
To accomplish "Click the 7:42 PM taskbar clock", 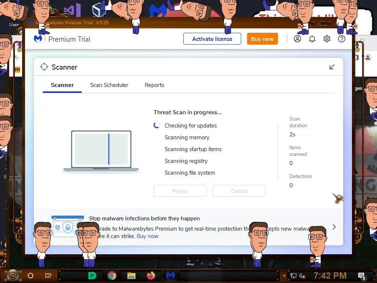I will [330, 276].
